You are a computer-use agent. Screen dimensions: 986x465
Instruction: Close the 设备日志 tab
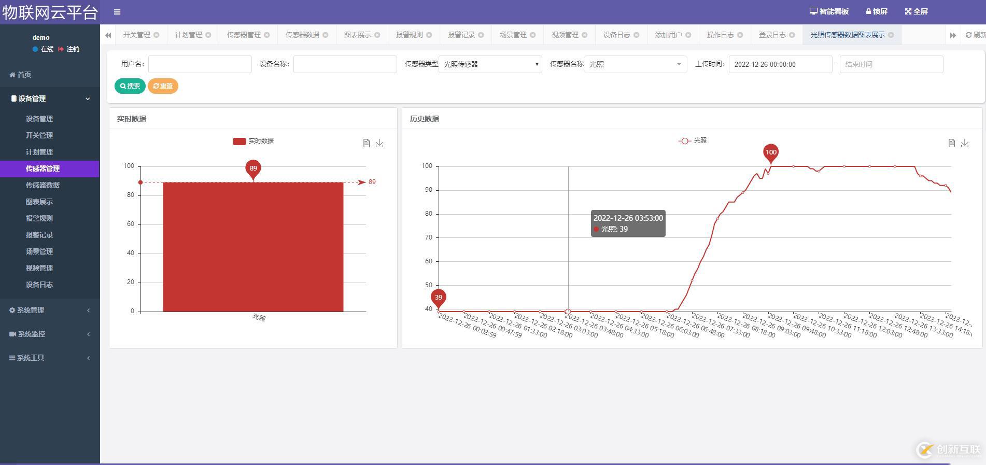637,35
